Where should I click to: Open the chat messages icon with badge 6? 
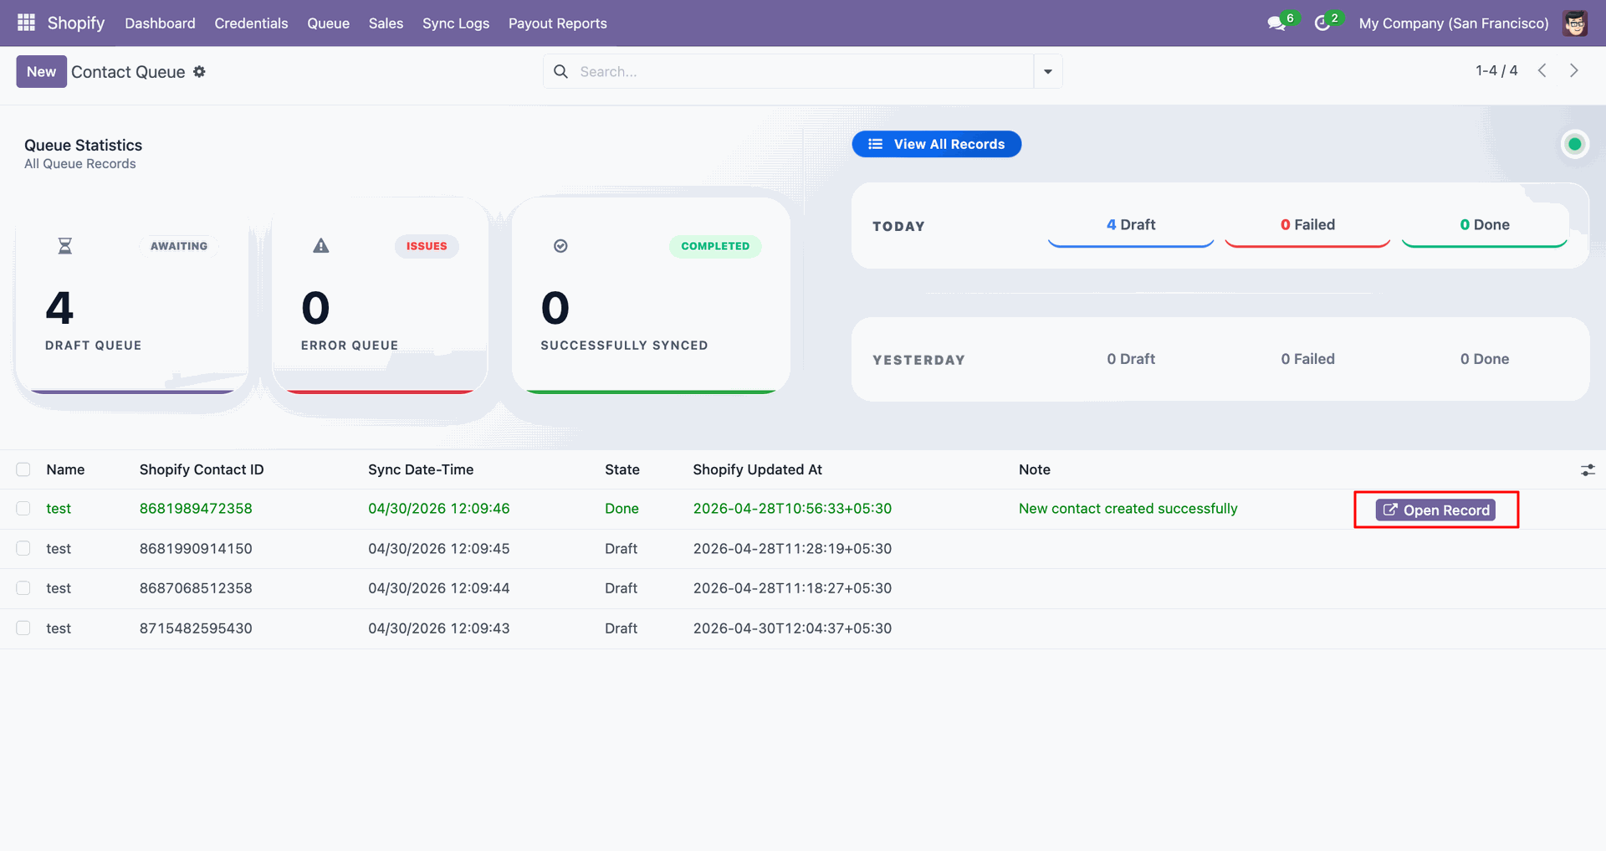(x=1276, y=23)
